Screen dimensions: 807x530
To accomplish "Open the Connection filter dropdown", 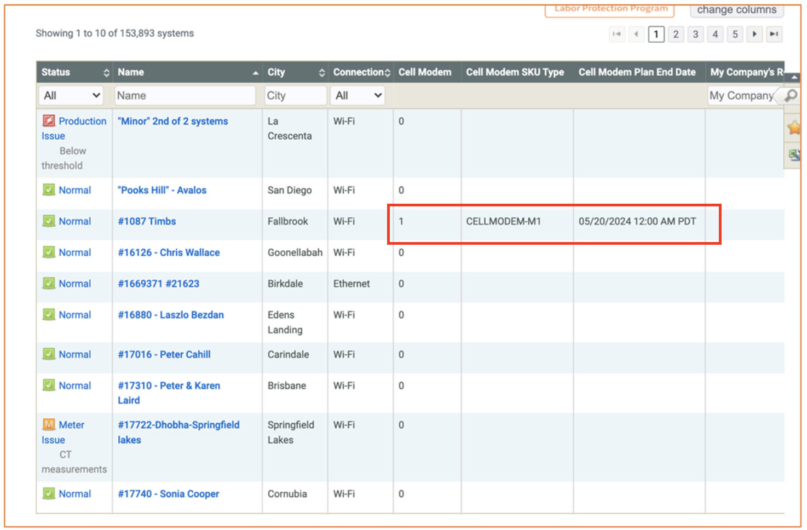I will (358, 96).
